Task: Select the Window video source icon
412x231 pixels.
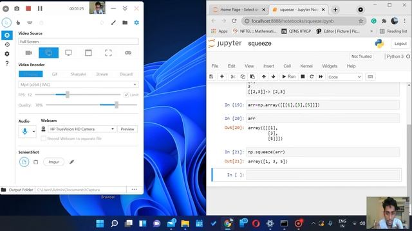Action: coord(88,53)
